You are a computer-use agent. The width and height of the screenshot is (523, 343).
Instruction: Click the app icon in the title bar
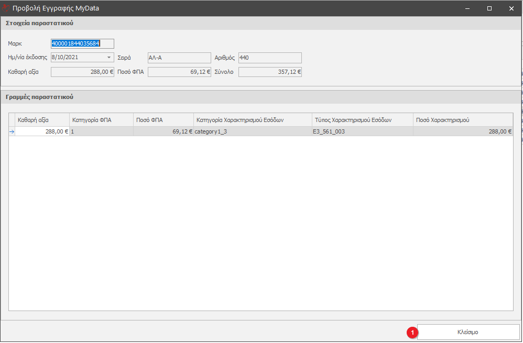coord(7,8)
